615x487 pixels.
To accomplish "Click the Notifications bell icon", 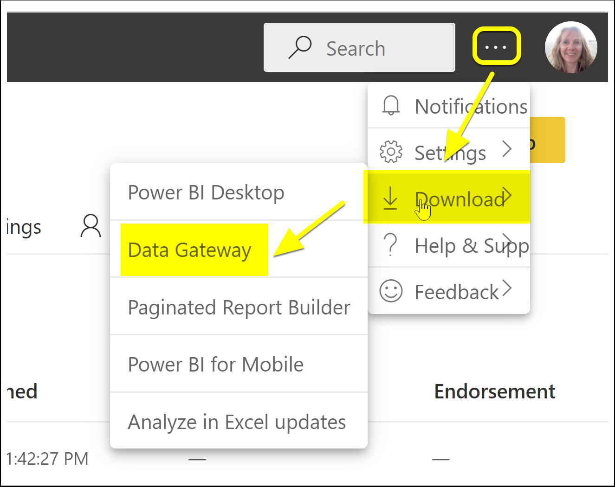I will click(x=391, y=105).
